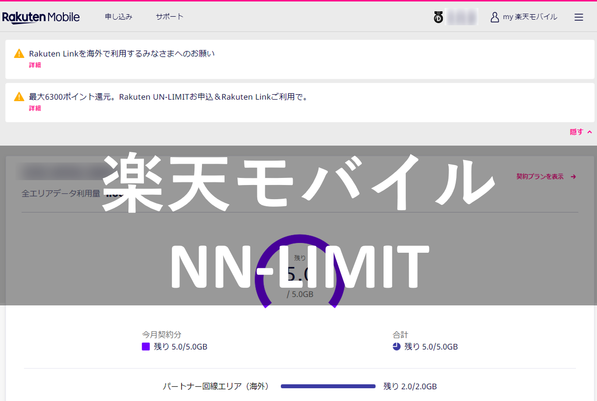Click warning icon for Rakuten Link overseas notice
The height and width of the screenshot is (401, 597).
pos(19,54)
